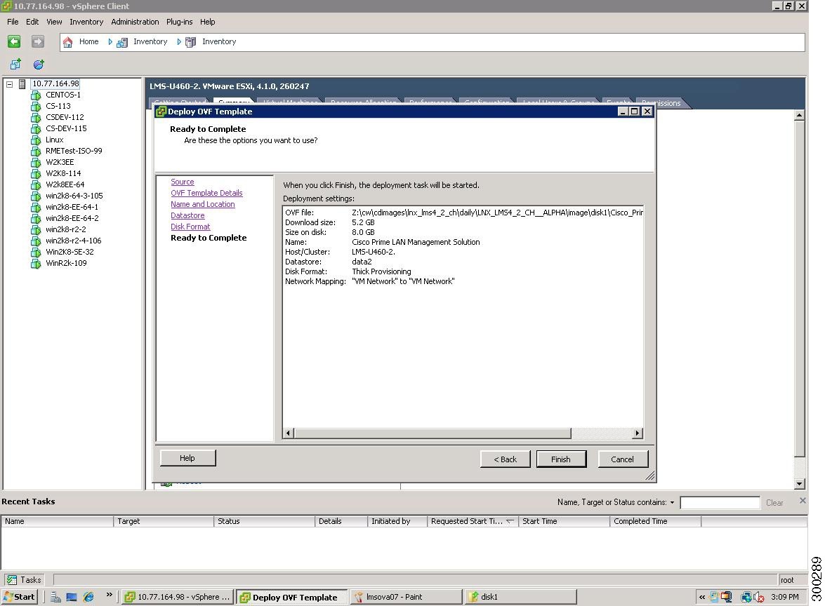This screenshot has width=825, height=606.
Task: Select the Win2K8-SE-32 virtual machine icon
Action: point(36,252)
